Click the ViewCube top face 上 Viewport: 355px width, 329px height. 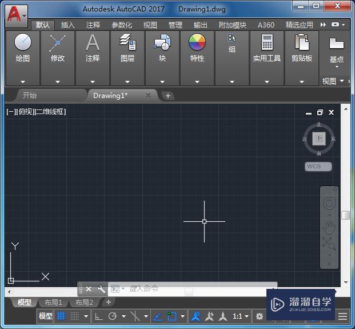(319, 139)
